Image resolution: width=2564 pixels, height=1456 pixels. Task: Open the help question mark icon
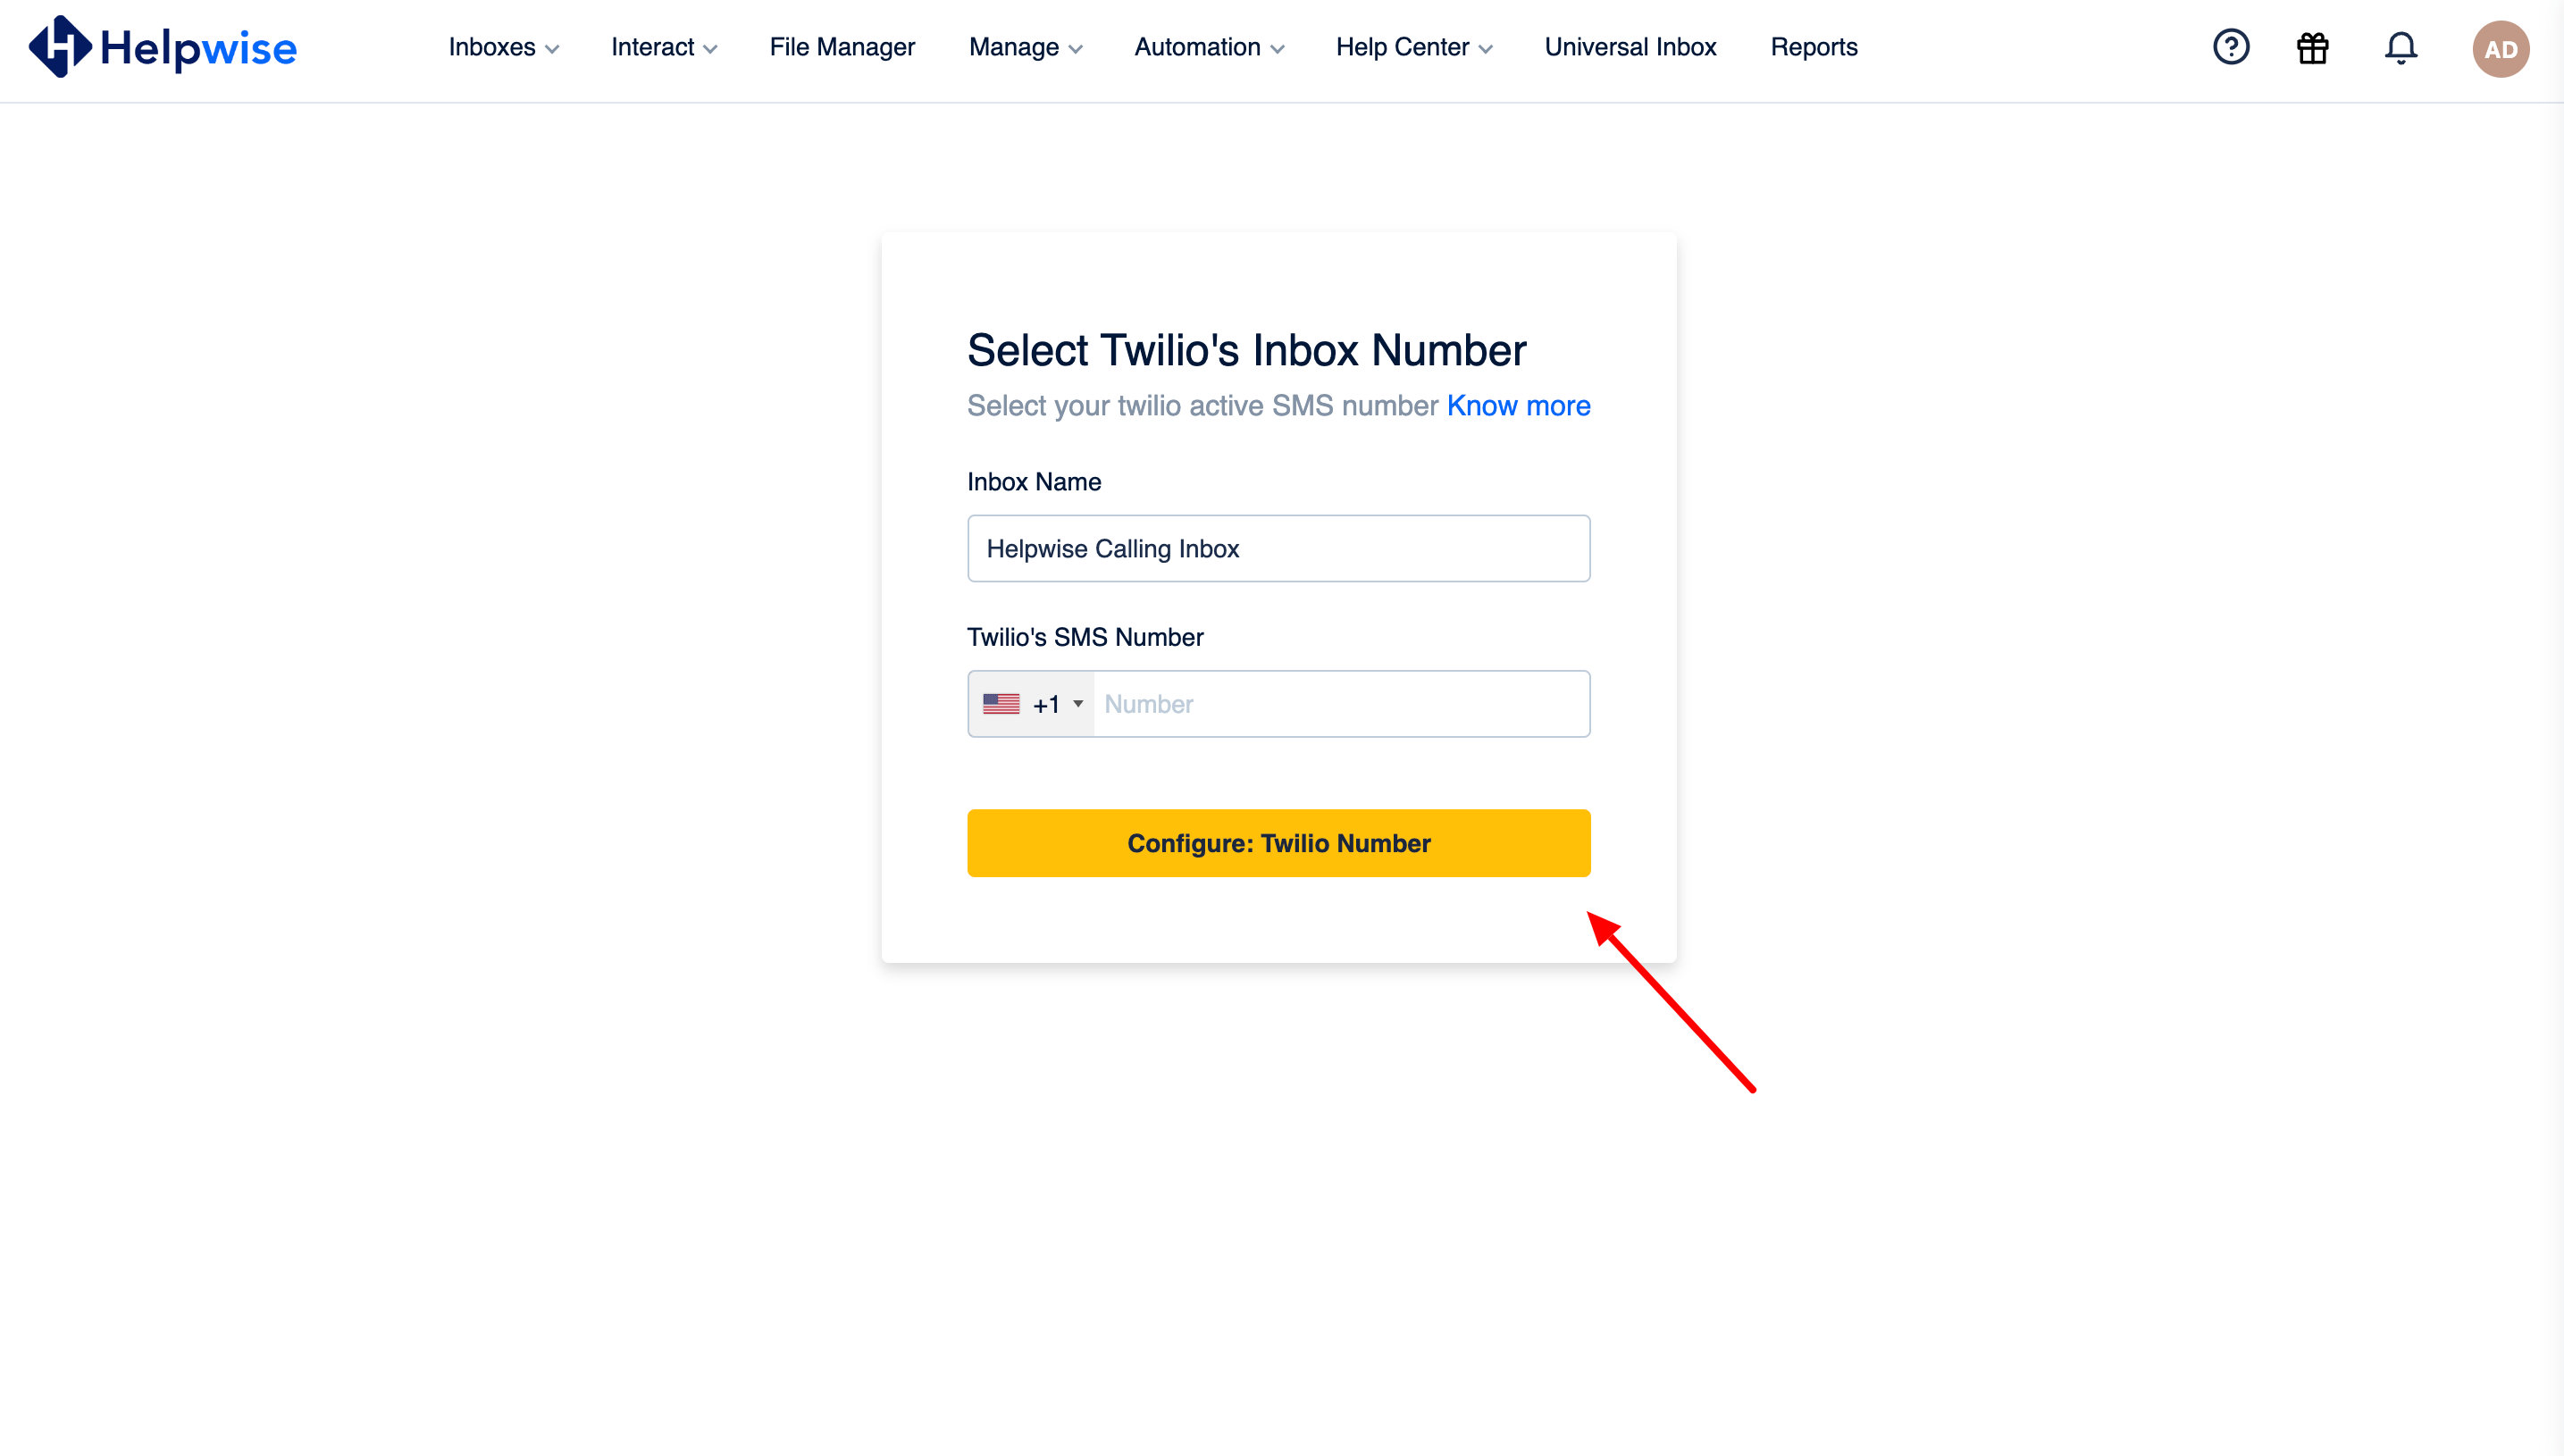(2231, 47)
